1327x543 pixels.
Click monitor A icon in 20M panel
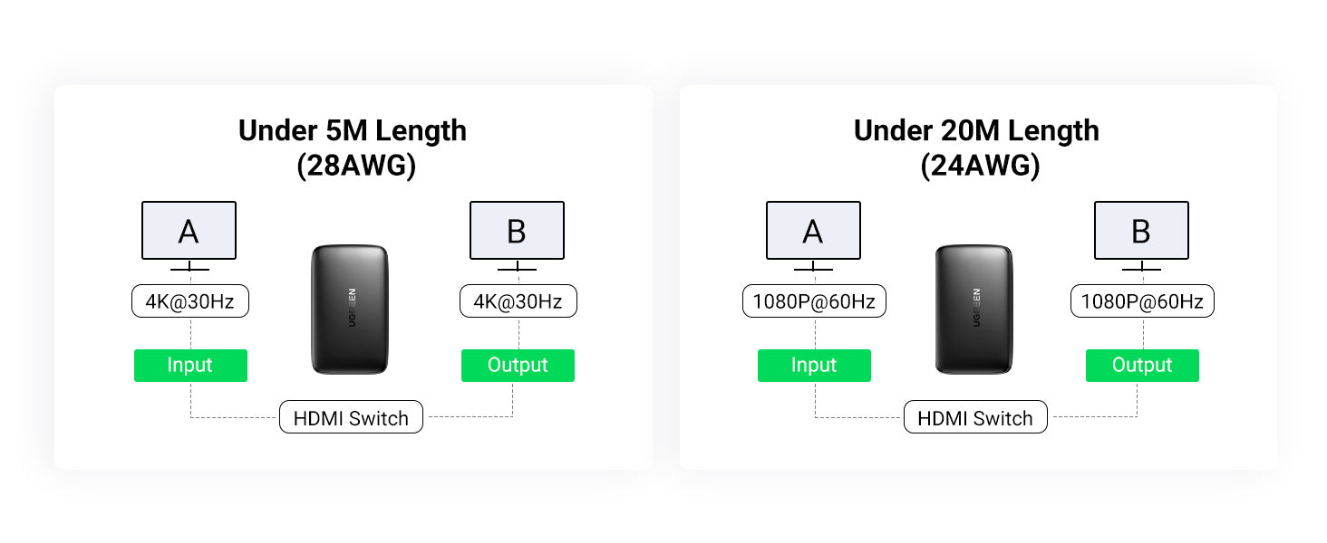pyautogui.click(x=813, y=235)
